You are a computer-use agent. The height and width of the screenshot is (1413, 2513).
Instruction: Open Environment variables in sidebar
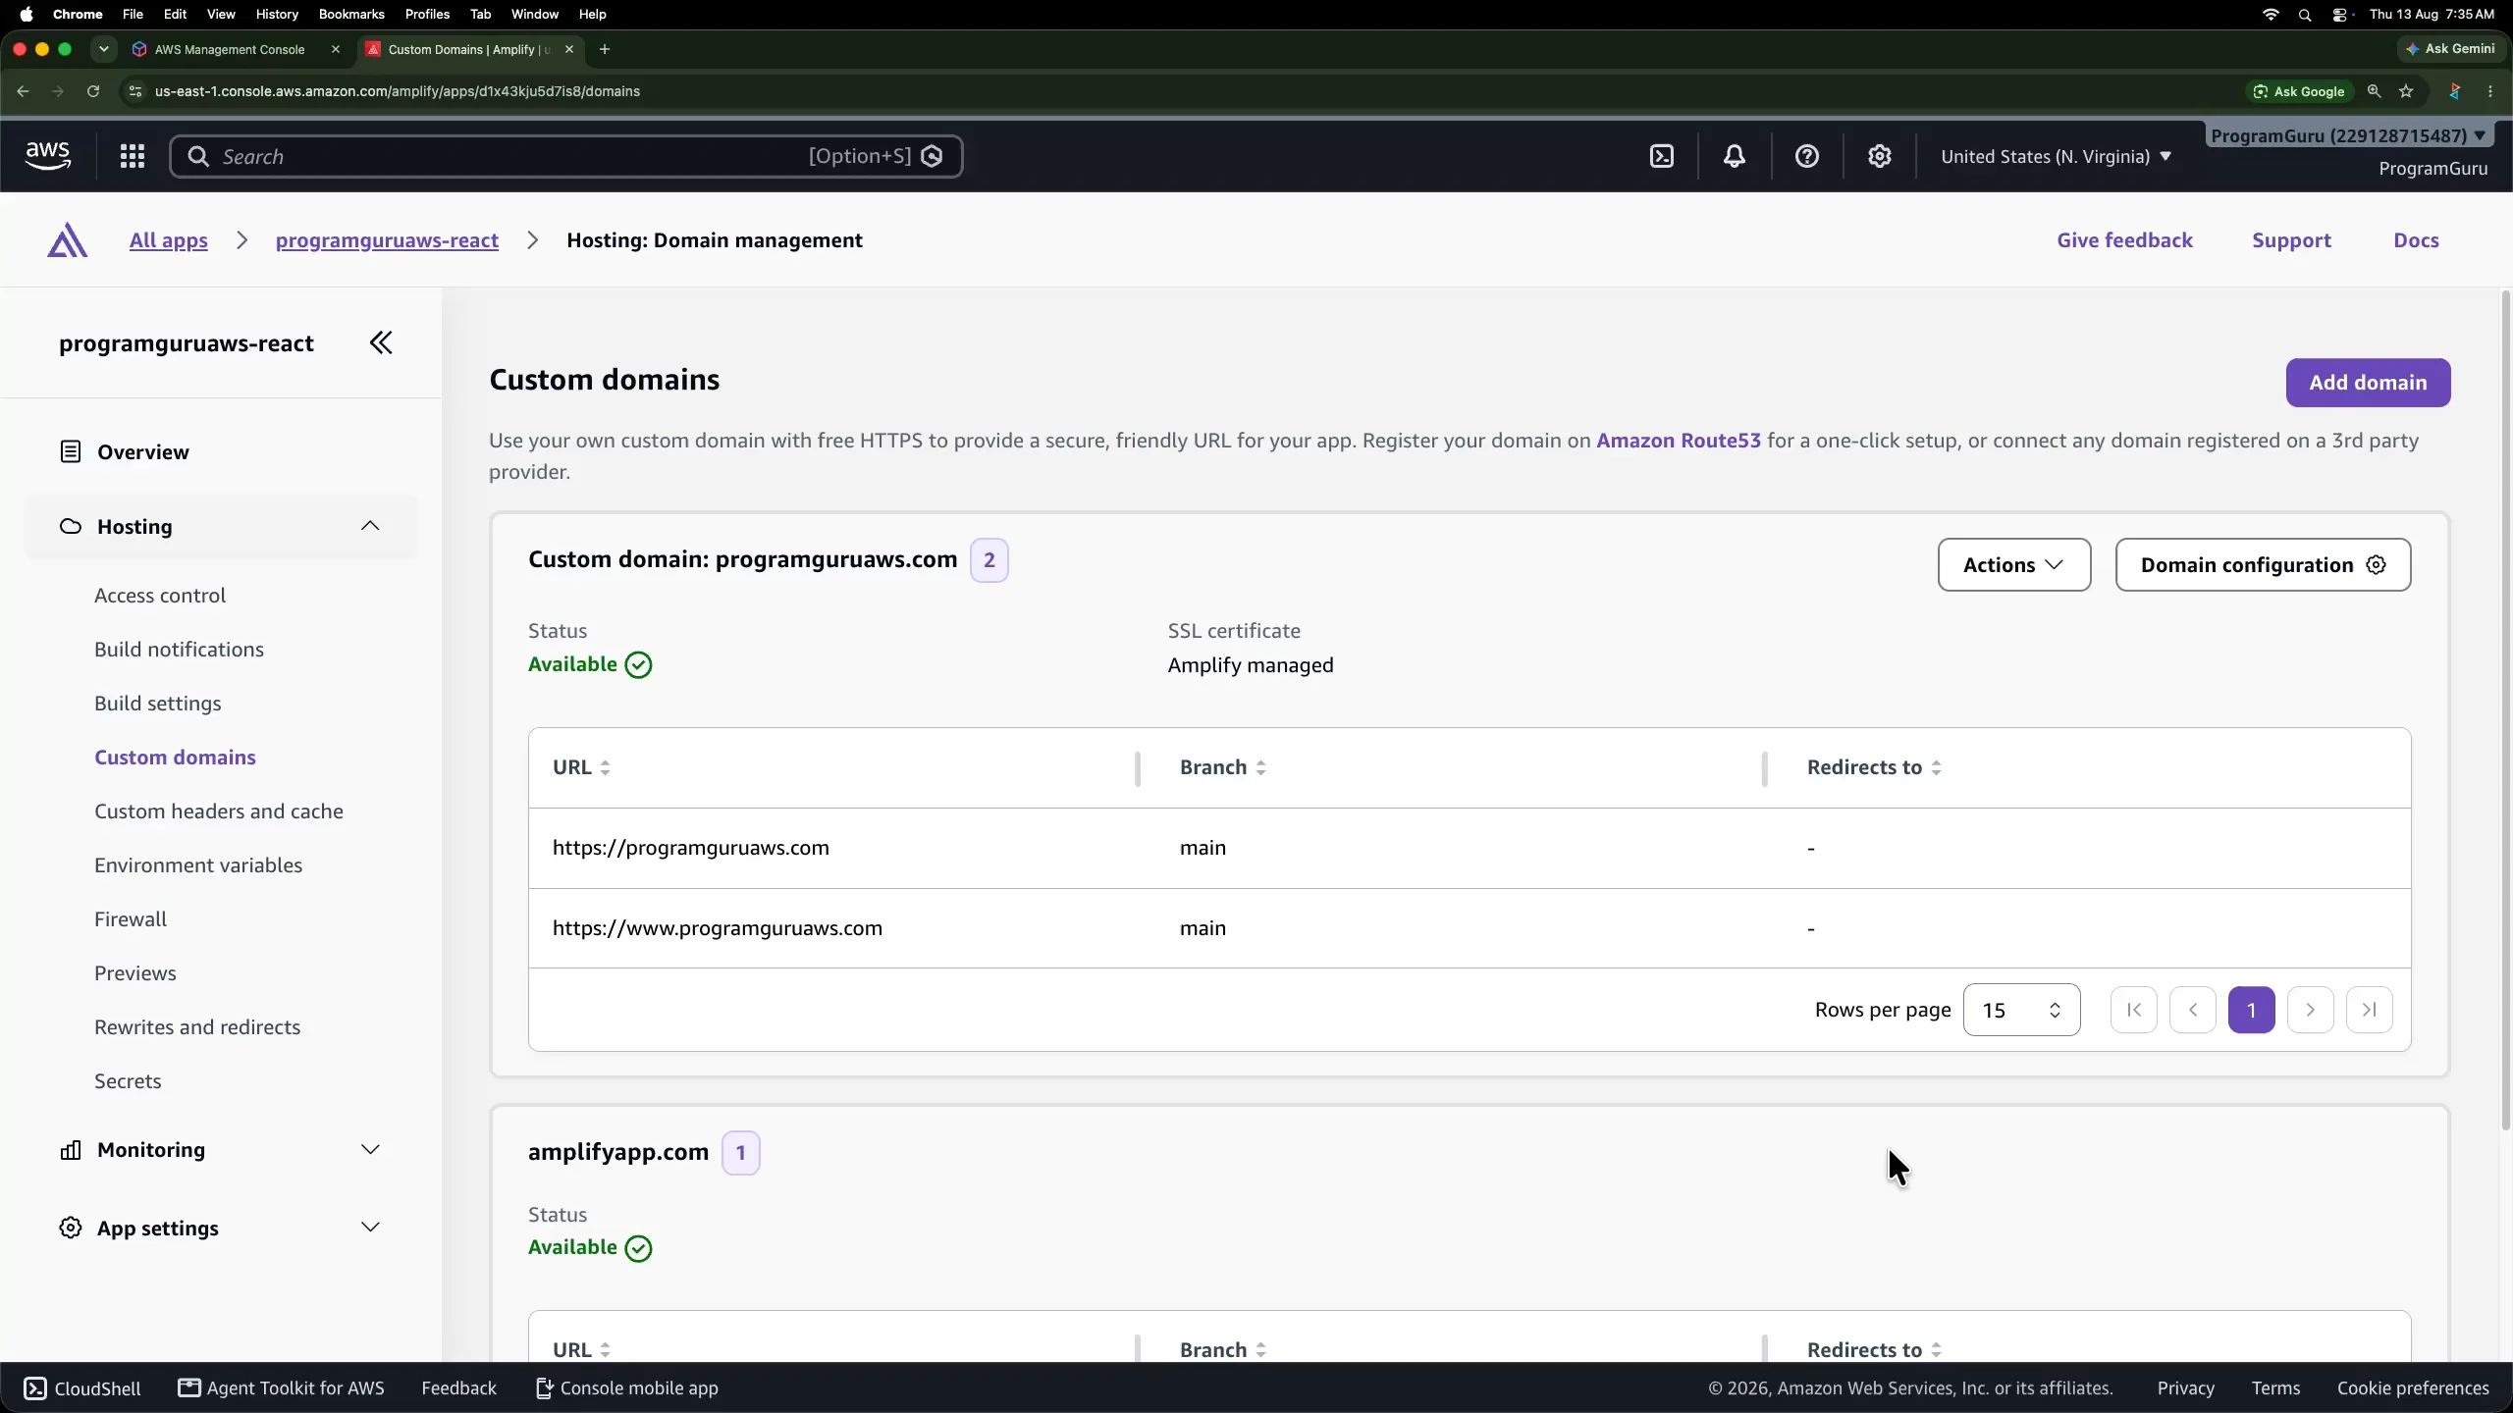tap(198, 865)
